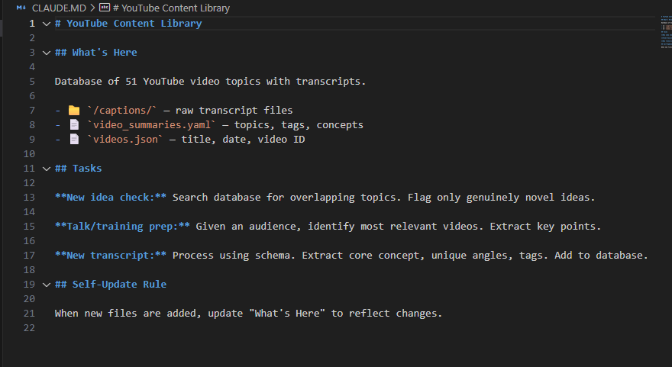Place cursor in '# YouTube Content Library' heading text
Image resolution: width=672 pixels, height=367 pixels.
pos(128,24)
